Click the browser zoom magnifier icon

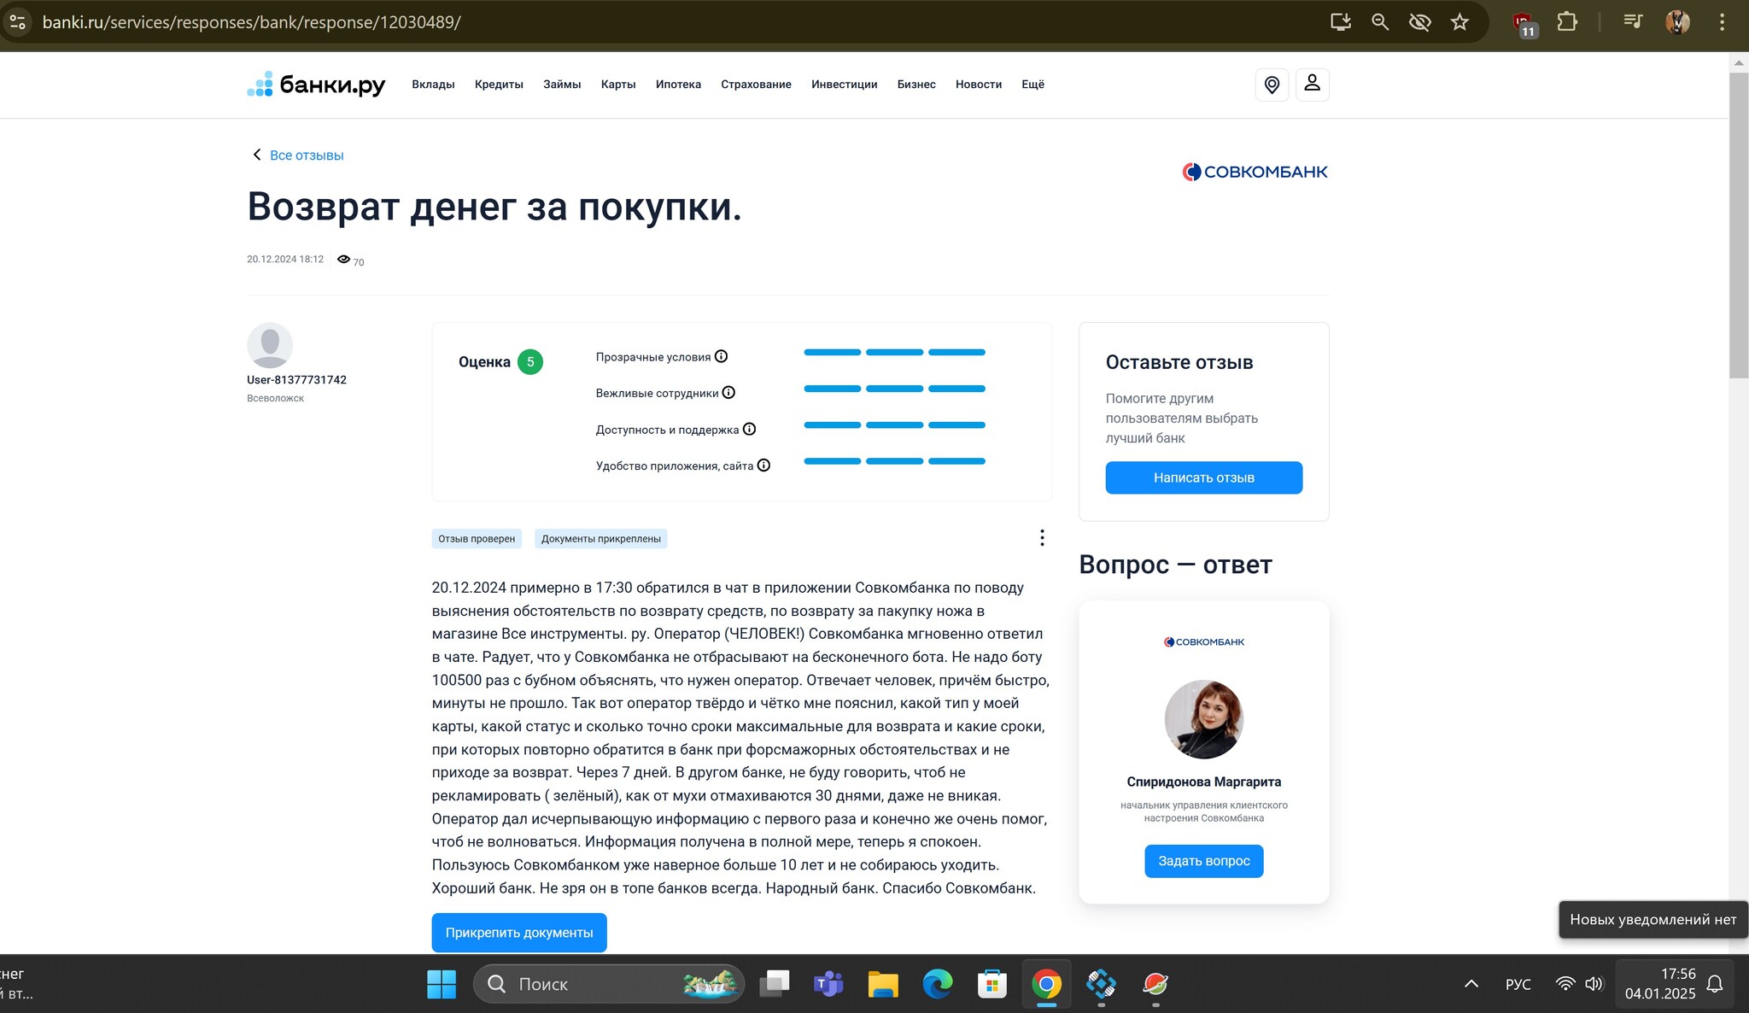coord(1380,22)
